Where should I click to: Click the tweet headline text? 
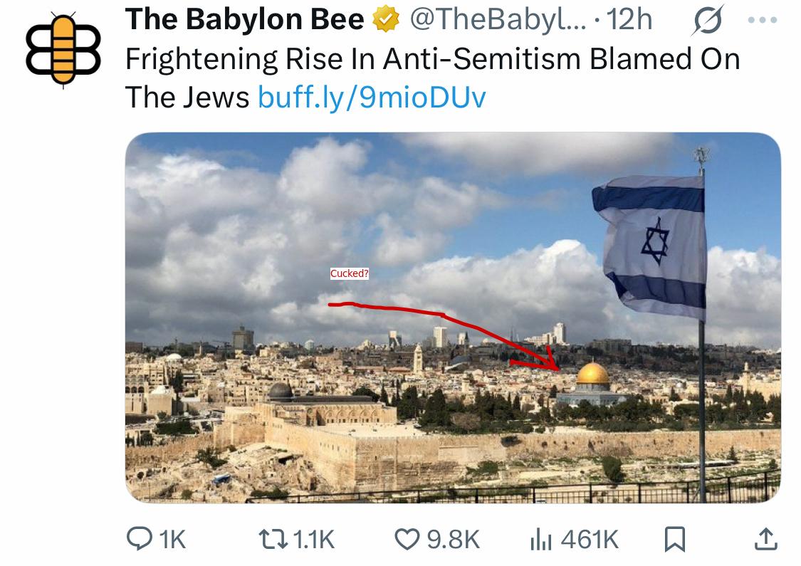(x=432, y=78)
